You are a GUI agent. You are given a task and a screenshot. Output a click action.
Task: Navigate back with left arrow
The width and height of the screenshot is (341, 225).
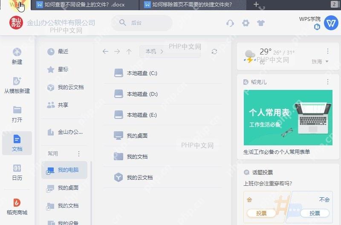click(x=105, y=52)
